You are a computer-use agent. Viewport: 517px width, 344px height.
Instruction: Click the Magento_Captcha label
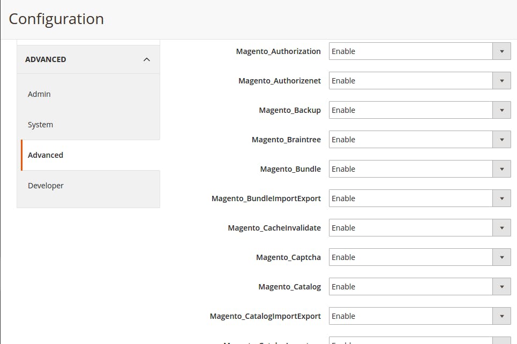tap(289, 257)
